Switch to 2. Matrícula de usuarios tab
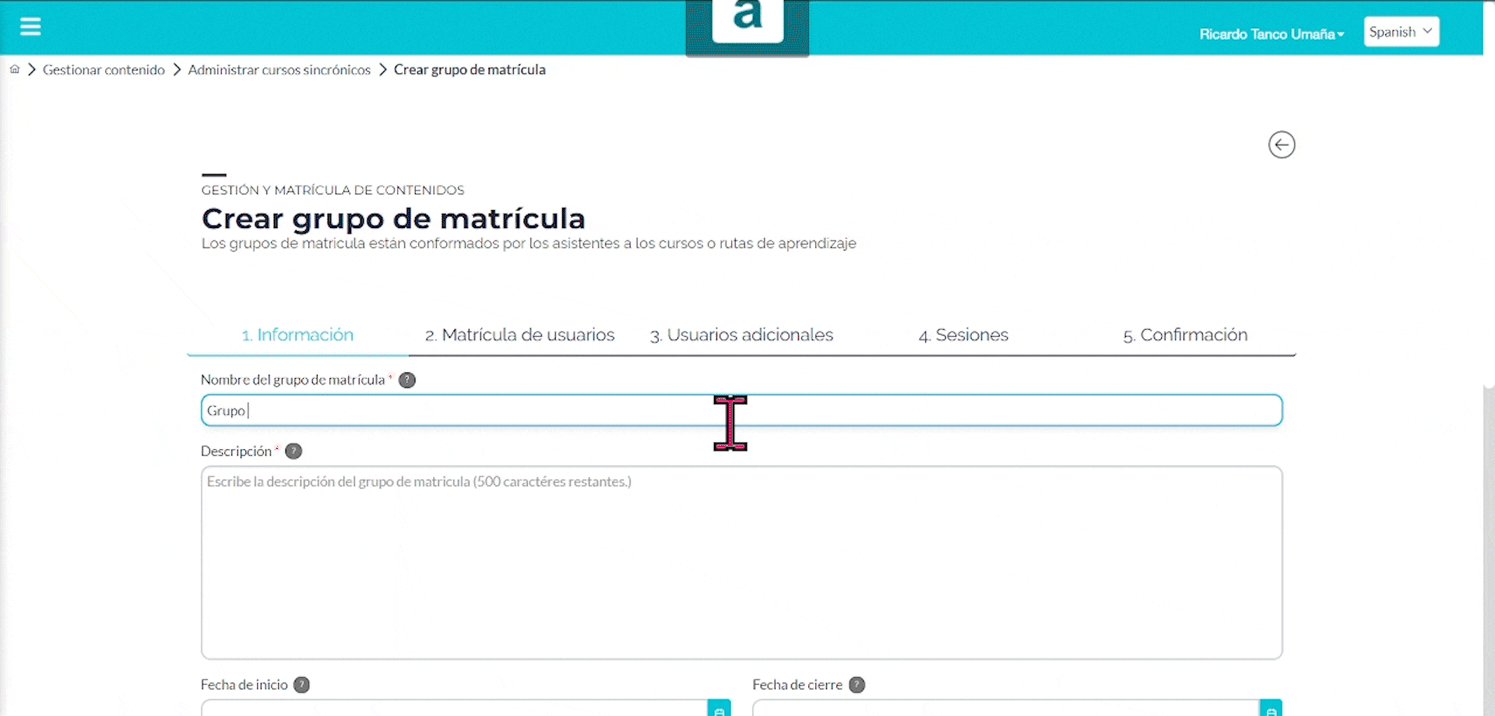1495x716 pixels. [519, 335]
